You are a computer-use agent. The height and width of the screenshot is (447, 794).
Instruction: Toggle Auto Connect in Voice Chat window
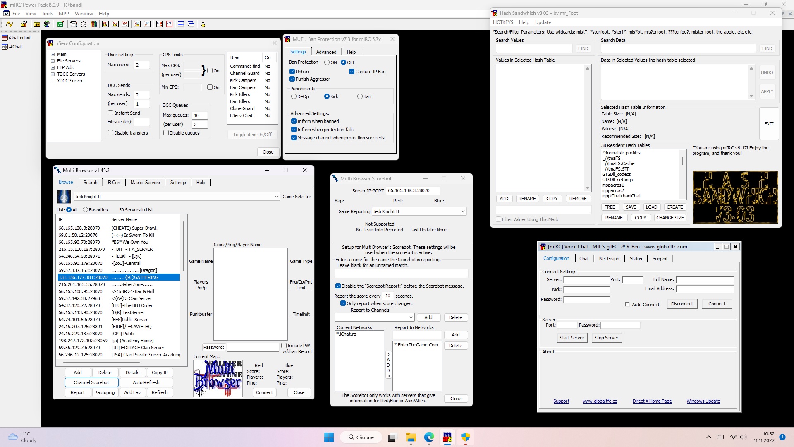click(627, 305)
